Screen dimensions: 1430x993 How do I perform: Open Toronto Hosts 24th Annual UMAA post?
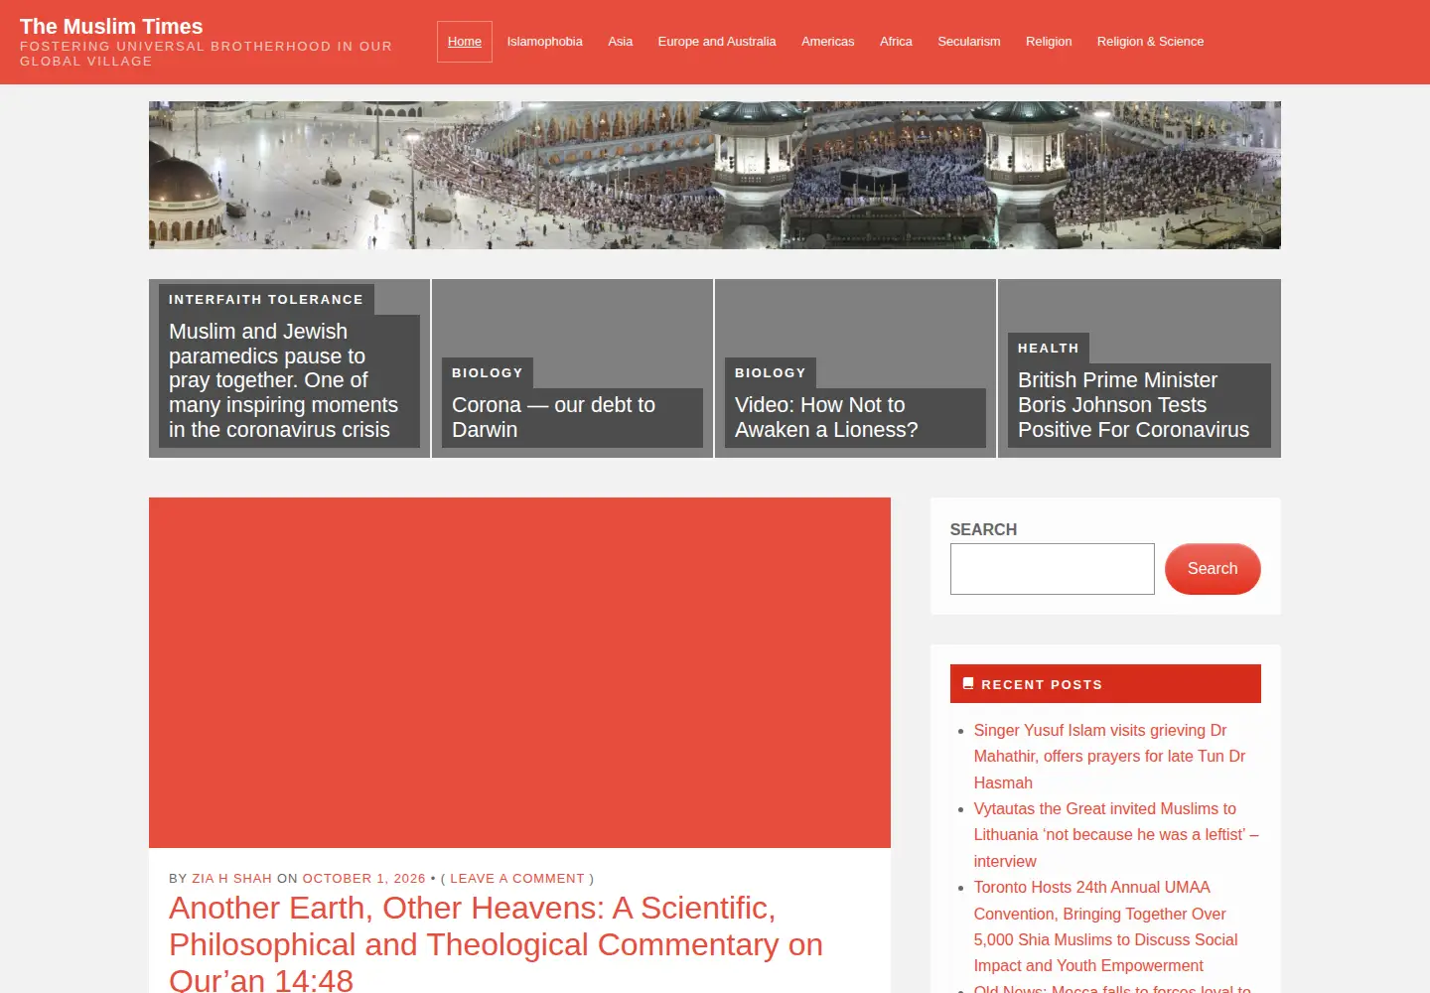click(x=1105, y=926)
